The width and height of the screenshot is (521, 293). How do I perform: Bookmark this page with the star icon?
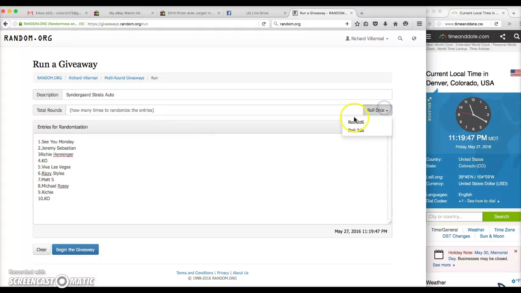357,24
